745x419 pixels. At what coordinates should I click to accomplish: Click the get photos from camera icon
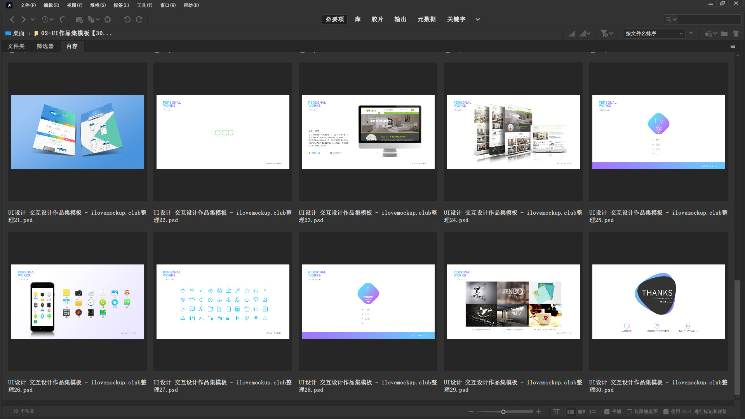(79, 19)
